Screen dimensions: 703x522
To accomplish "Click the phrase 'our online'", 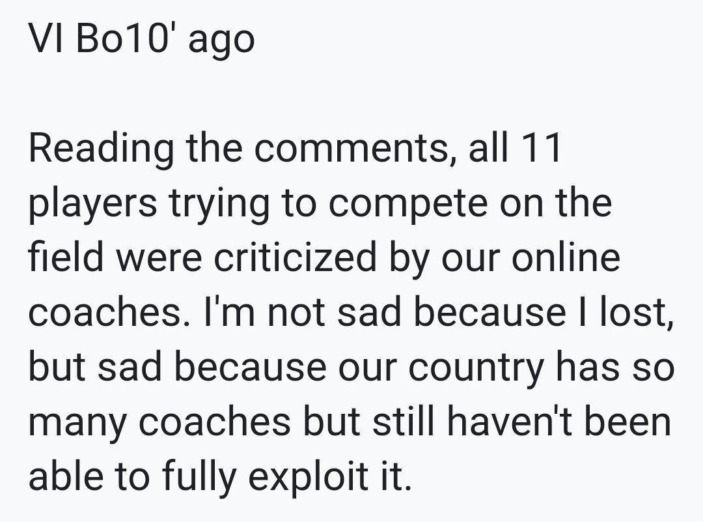I will (x=531, y=257).
